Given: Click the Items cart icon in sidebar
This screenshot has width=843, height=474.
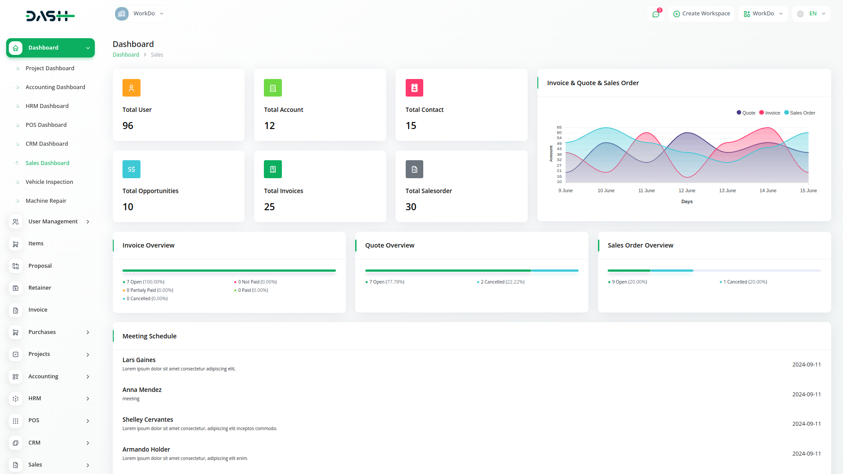Looking at the screenshot, I should 15,244.
